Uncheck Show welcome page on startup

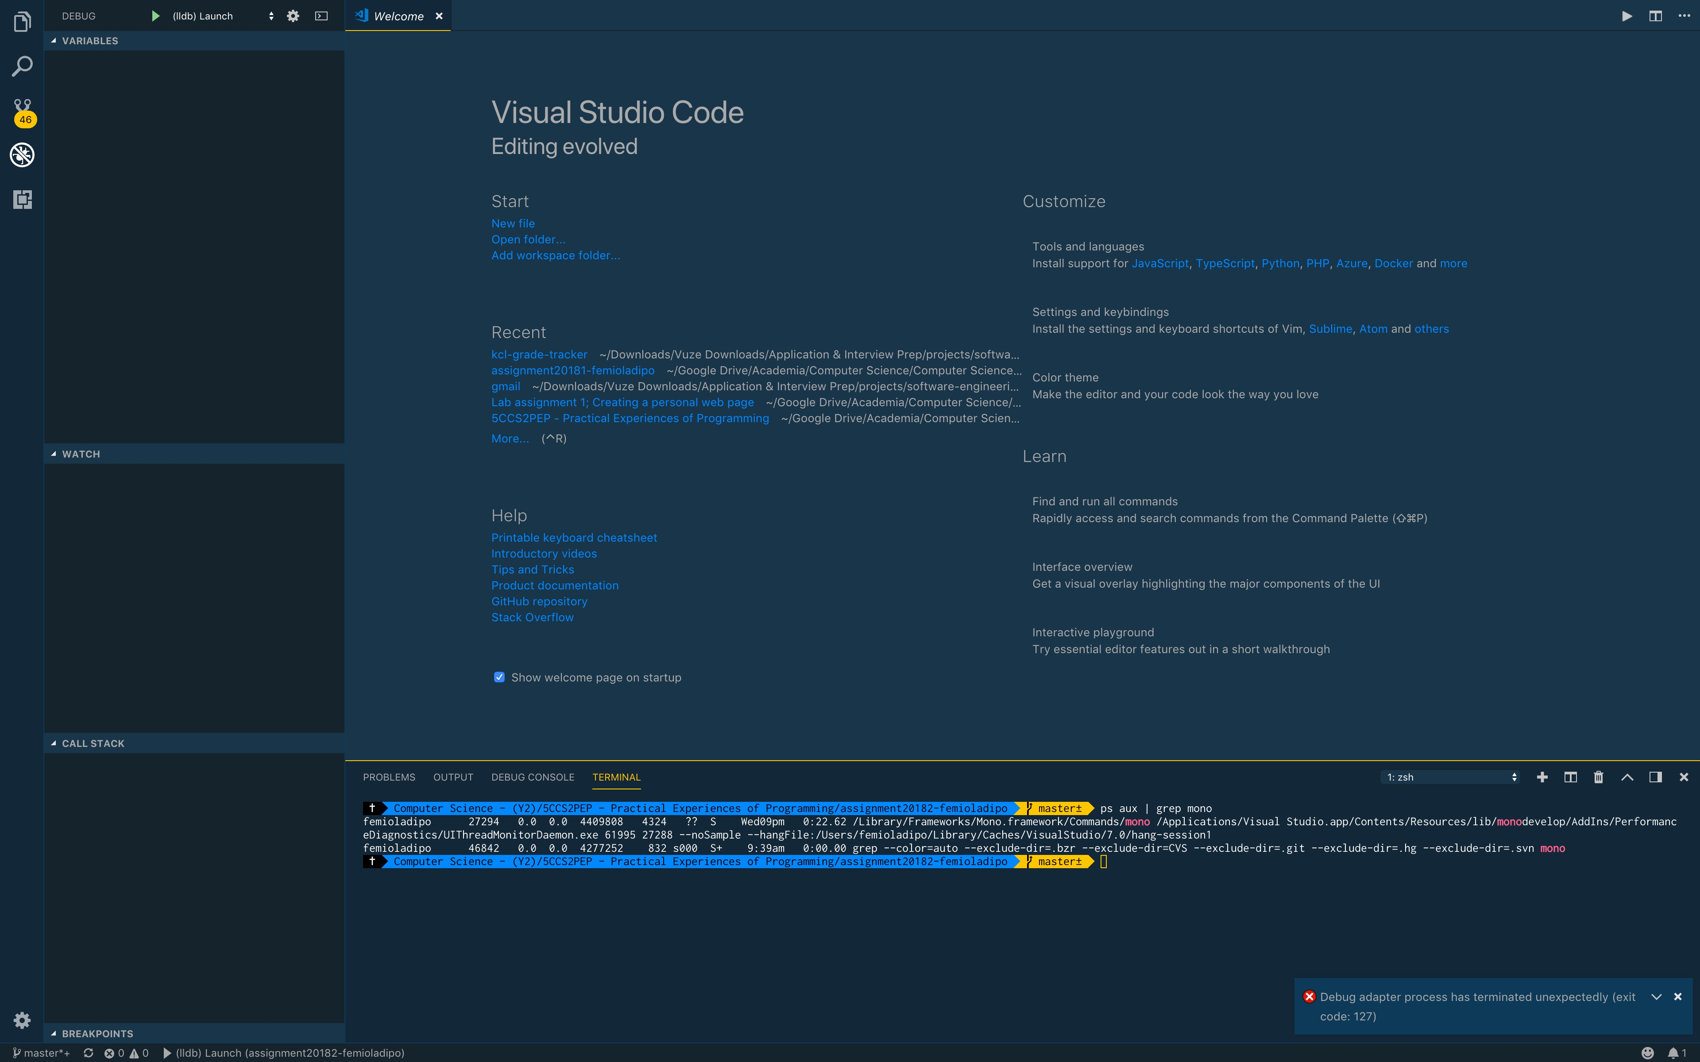point(499,677)
